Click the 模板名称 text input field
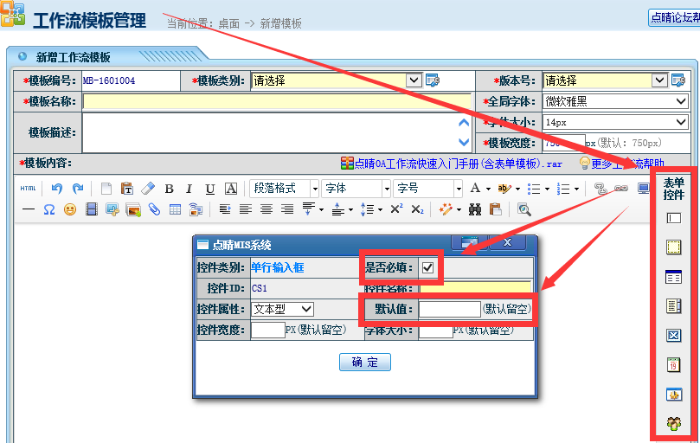Viewport: 700px width, 443px height. click(277, 101)
